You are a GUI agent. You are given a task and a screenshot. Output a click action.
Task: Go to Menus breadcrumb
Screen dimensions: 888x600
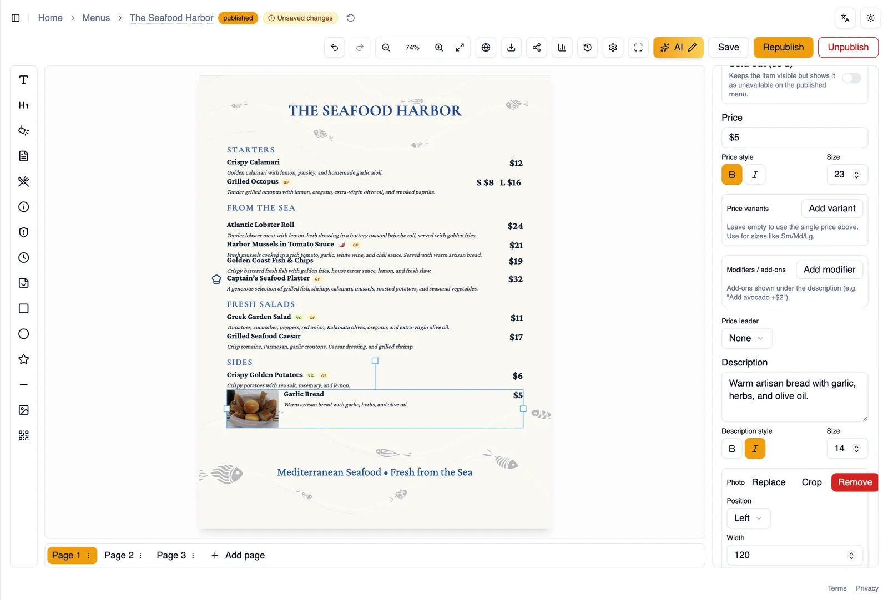pos(96,18)
